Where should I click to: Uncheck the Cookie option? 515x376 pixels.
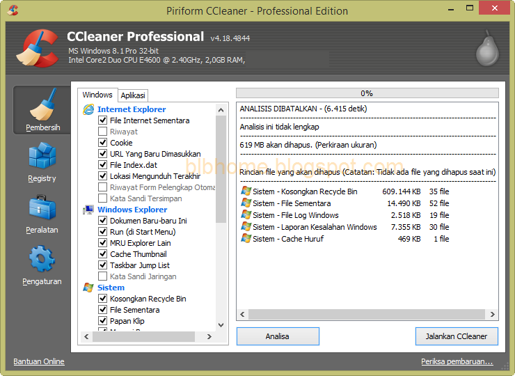(x=103, y=143)
